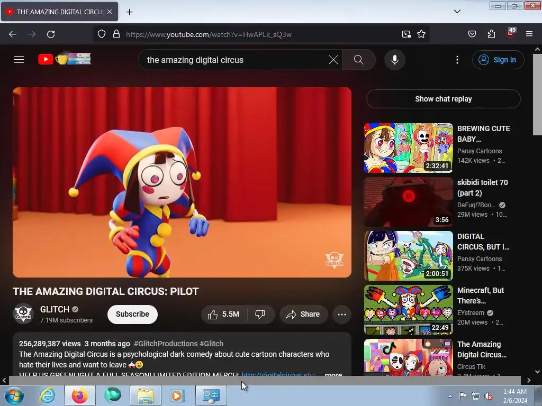Open YouTube settings three-dot menu
Image resolution: width=542 pixels, height=406 pixels.
(x=457, y=60)
